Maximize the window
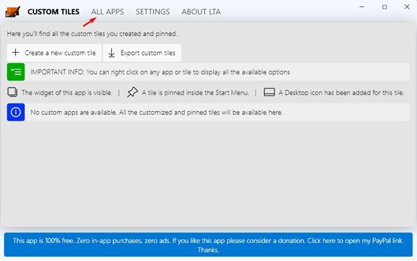This screenshot has height=261, width=417. tap(384, 7)
